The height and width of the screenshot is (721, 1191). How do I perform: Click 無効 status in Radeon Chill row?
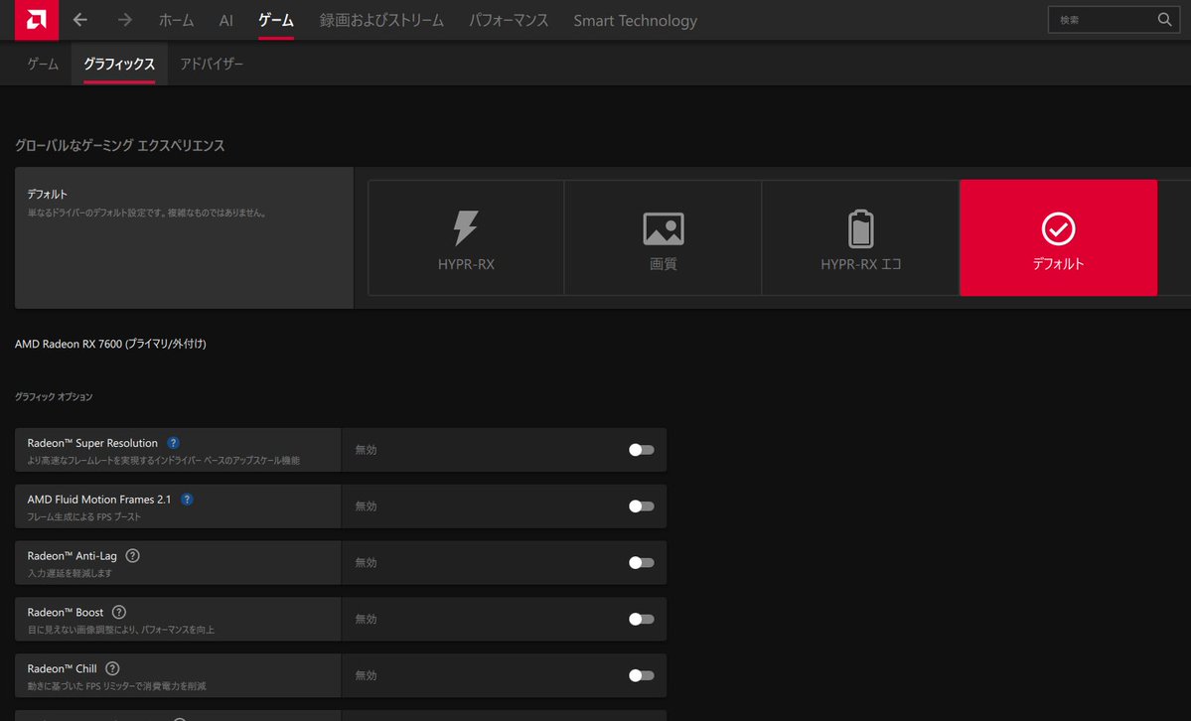[x=366, y=675]
